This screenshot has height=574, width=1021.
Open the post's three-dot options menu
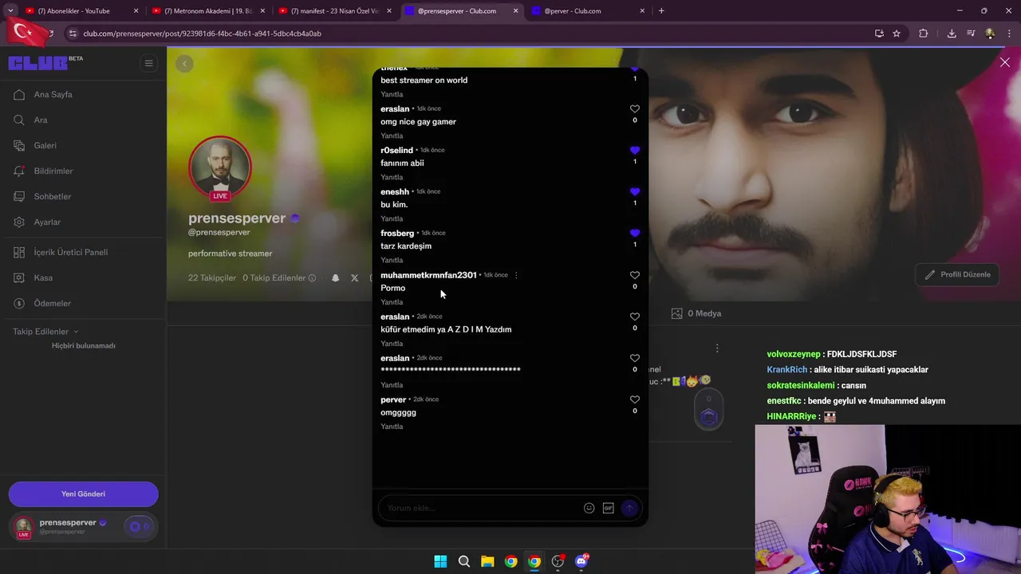click(x=717, y=348)
